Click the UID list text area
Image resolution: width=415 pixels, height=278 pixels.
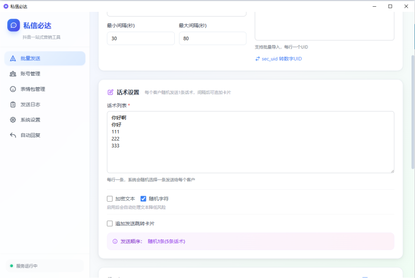pyautogui.click(x=325, y=25)
